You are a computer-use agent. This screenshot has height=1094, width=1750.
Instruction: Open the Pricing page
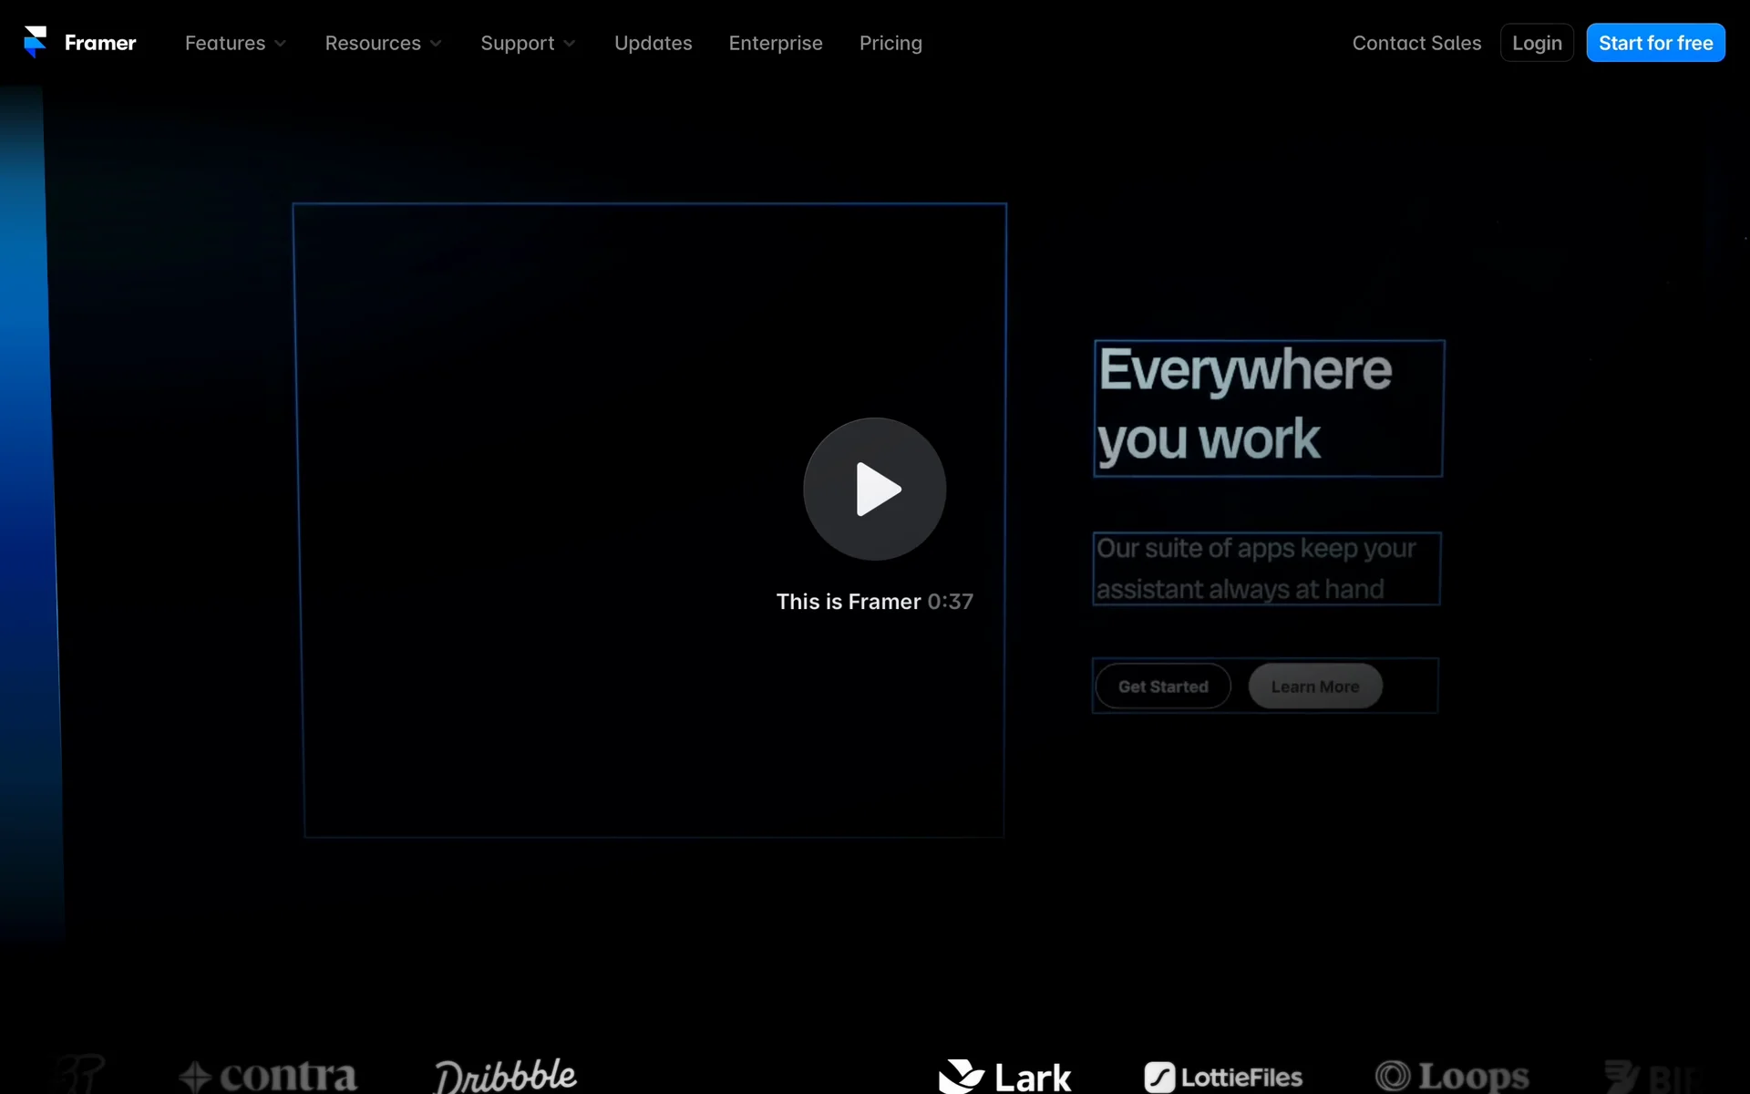[x=890, y=43]
